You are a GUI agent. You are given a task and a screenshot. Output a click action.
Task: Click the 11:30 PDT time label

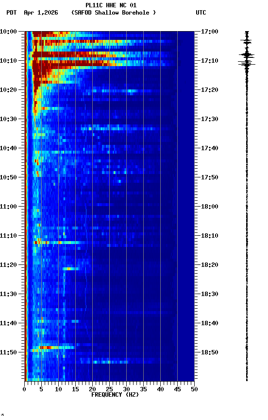click(8, 294)
